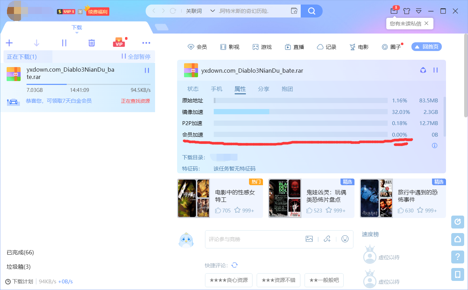Screen dimensions: 468x290
Task: Click the 镜像加速 progress bar
Action: (x=301, y=112)
